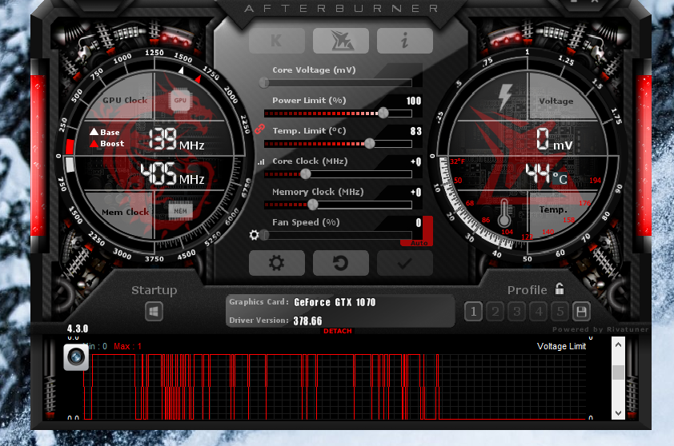Click the MEM chip icon in the gauge
674x446 pixels.
pos(180,211)
